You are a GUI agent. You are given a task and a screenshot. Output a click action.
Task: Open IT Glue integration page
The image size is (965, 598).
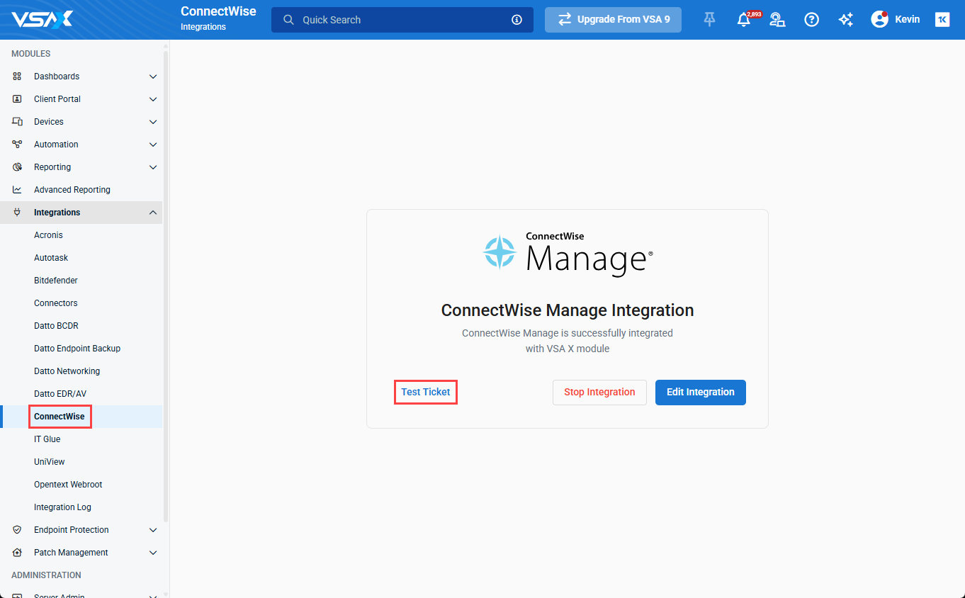(47, 439)
